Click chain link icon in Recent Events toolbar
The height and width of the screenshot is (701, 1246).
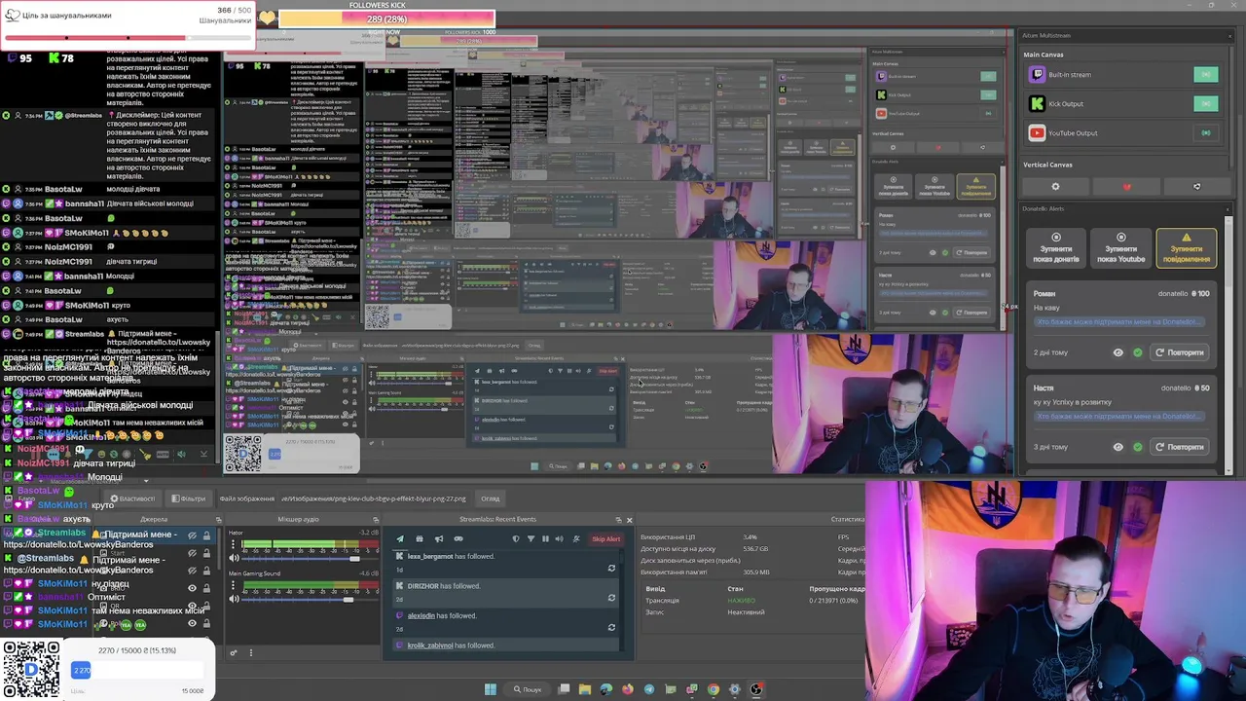tap(458, 538)
